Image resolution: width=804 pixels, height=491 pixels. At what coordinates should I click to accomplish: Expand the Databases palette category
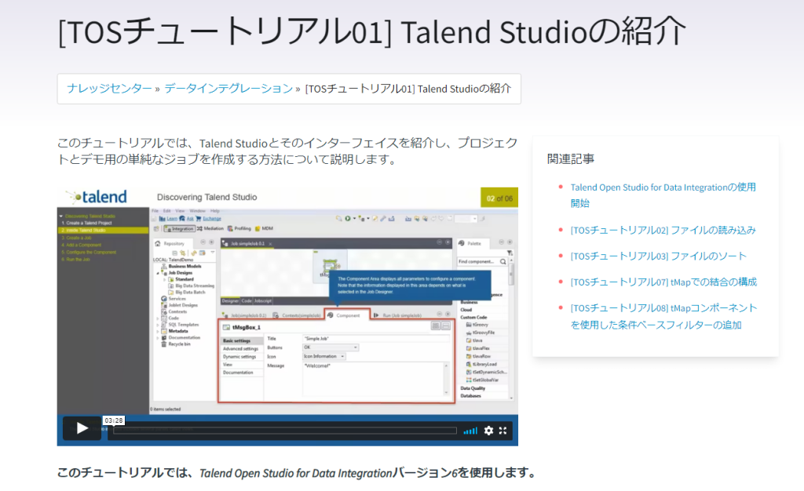click(x=471, y=396)
